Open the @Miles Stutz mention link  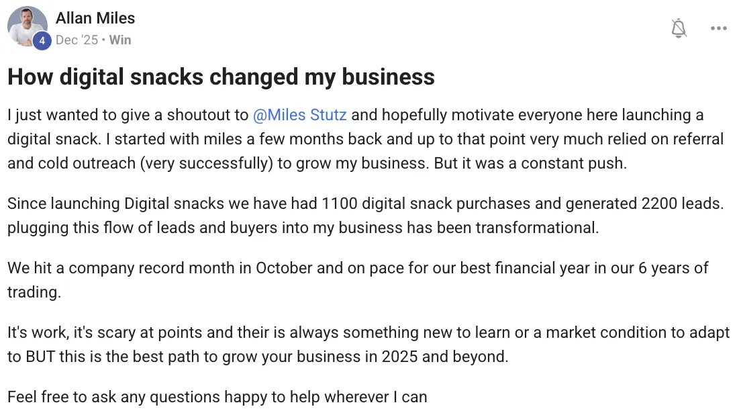tap(299, 115)
